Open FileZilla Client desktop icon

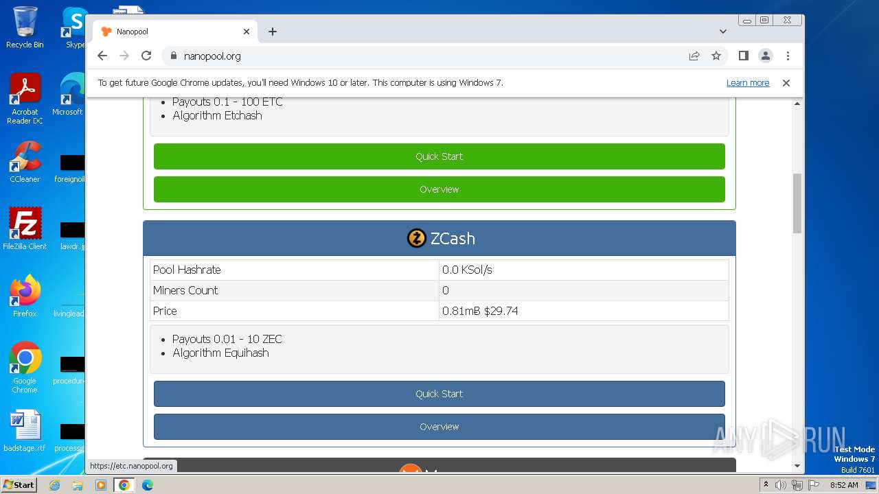coord(25,228)
